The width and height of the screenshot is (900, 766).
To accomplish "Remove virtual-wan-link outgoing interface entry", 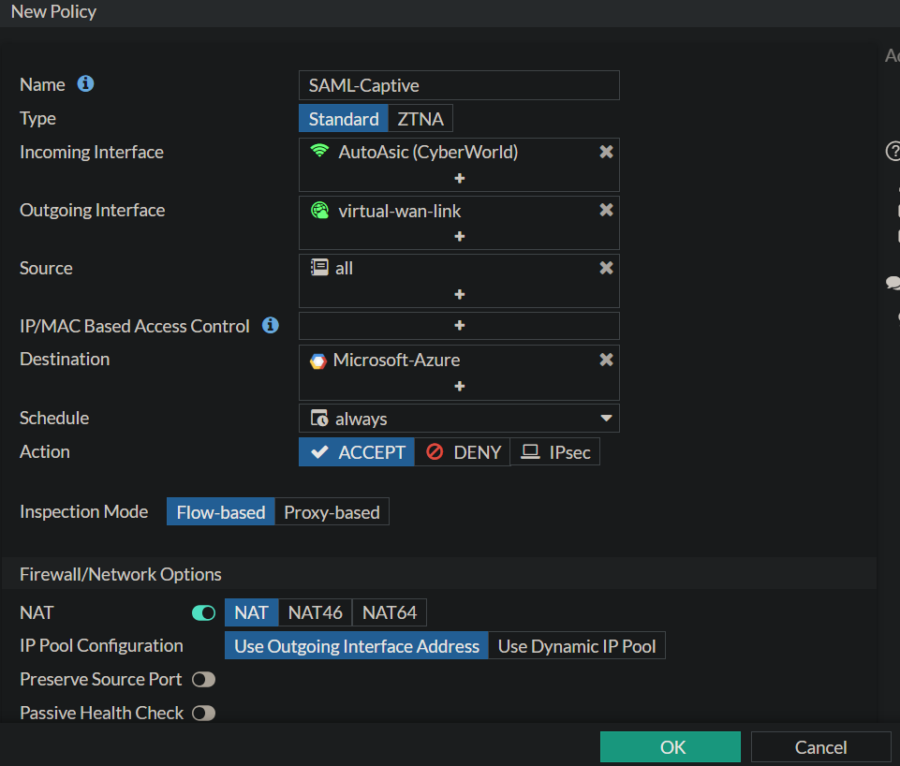I will tap(606, 210).
